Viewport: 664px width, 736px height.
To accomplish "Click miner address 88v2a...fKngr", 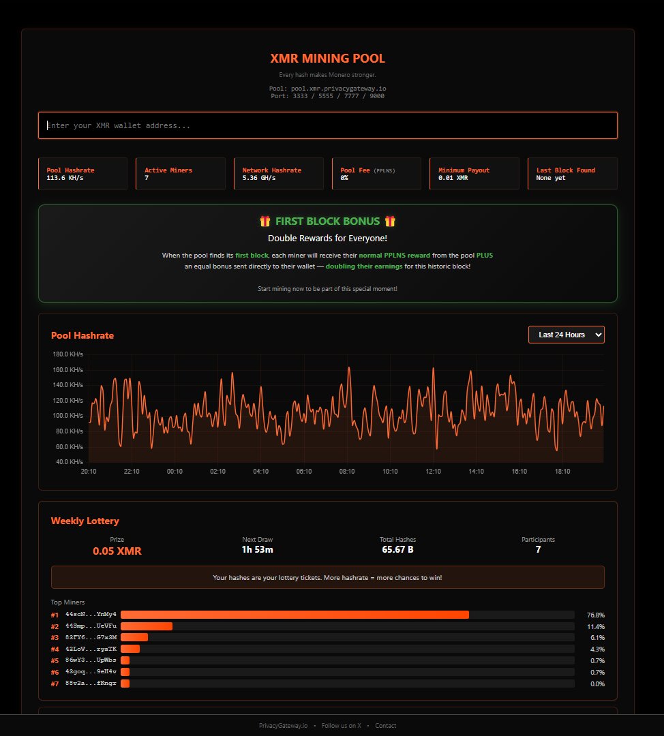I will click(x=91, y=684).
